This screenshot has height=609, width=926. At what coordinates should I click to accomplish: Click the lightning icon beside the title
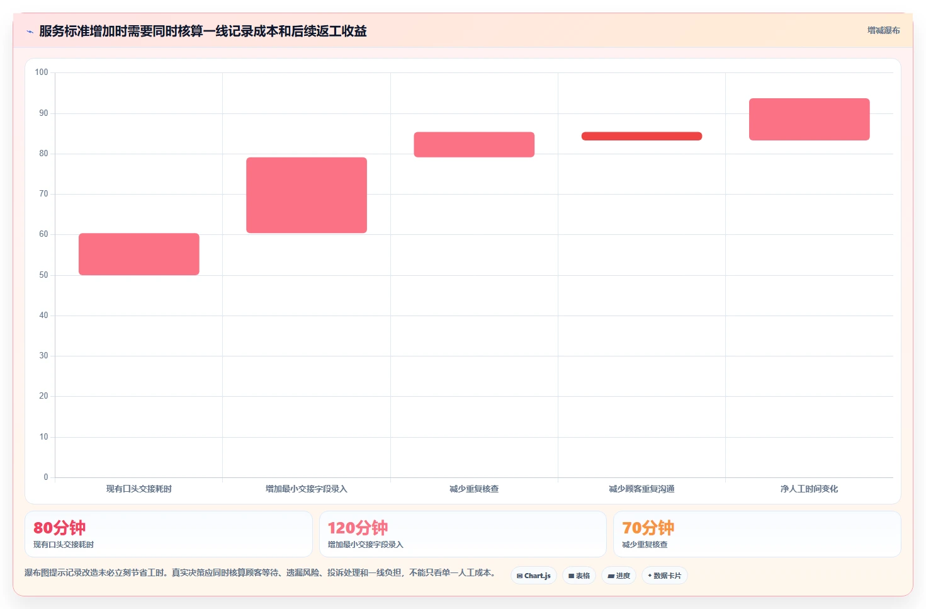point(30,31)
